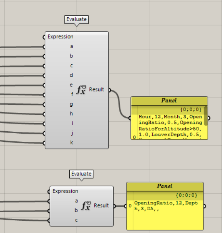Click the Result label on the lower component

[101, 206]
